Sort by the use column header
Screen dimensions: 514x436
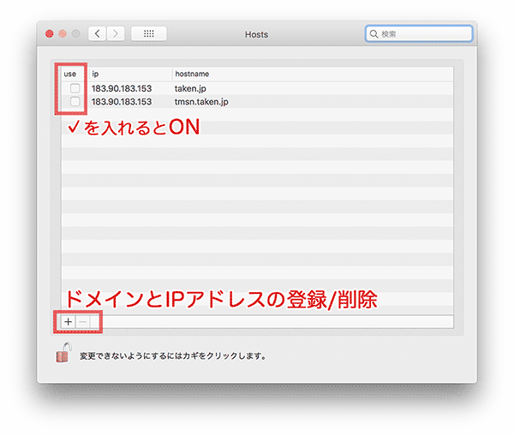(70, 74)
